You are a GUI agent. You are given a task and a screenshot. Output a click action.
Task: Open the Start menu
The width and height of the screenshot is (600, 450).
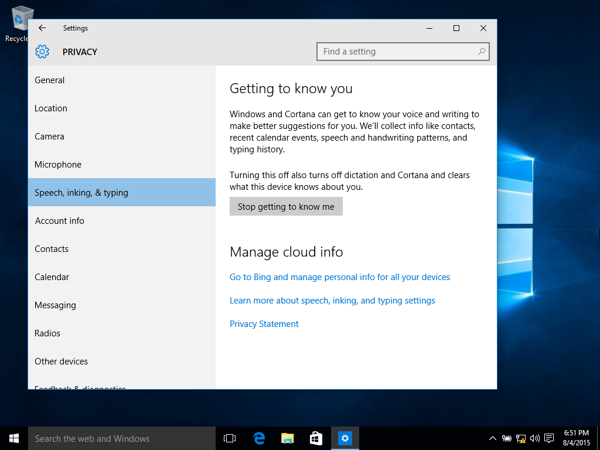pyautogui.click(x=14, y=438)
